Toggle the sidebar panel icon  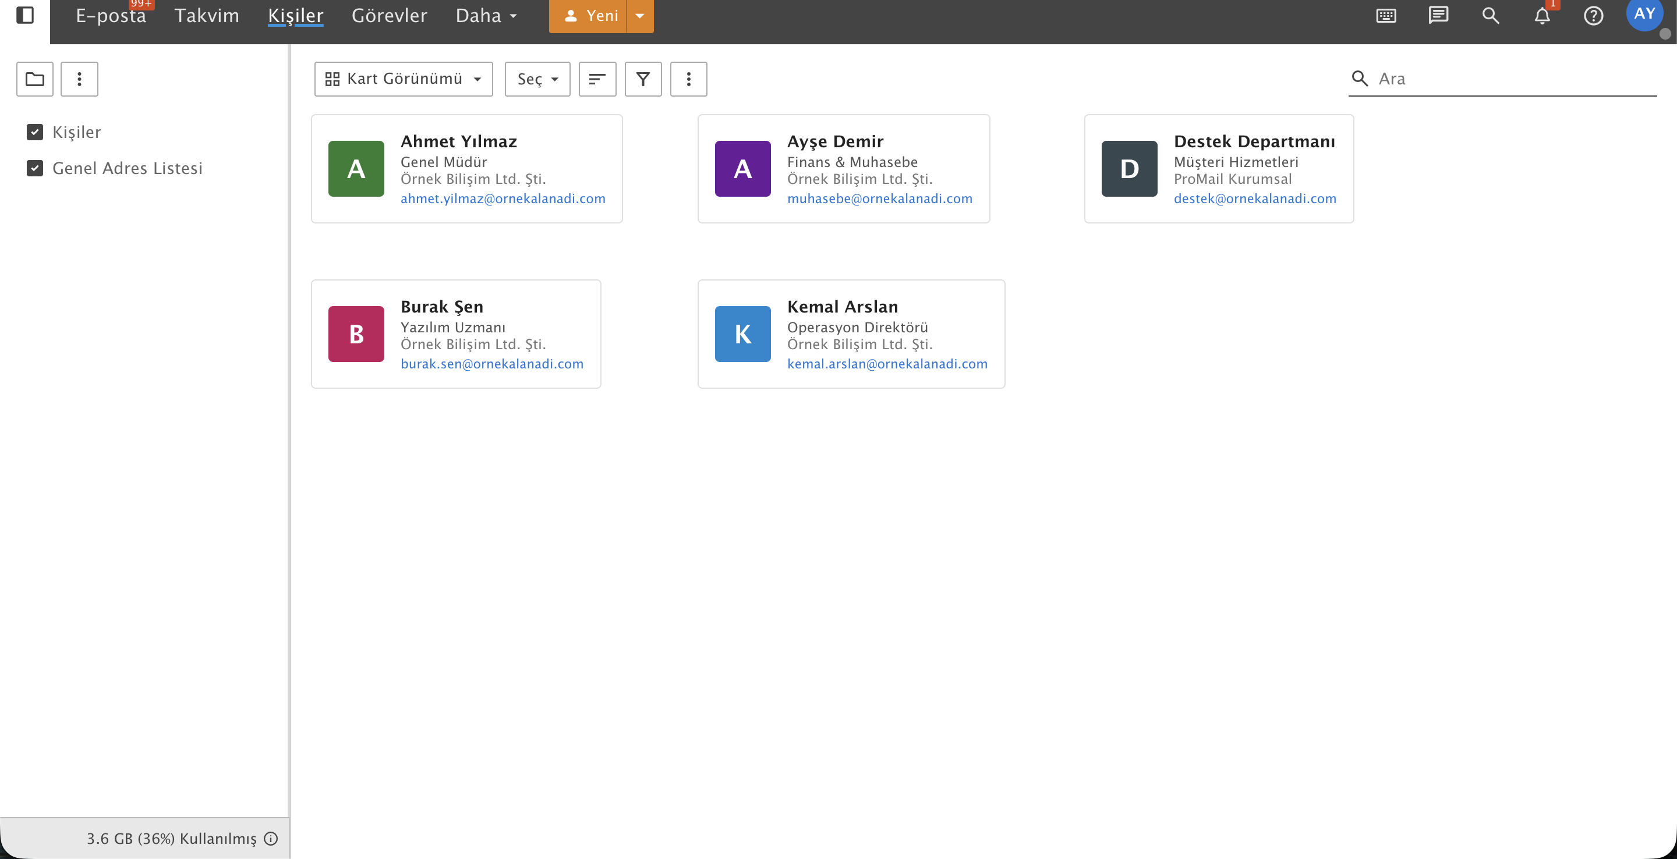click(24, 15)
